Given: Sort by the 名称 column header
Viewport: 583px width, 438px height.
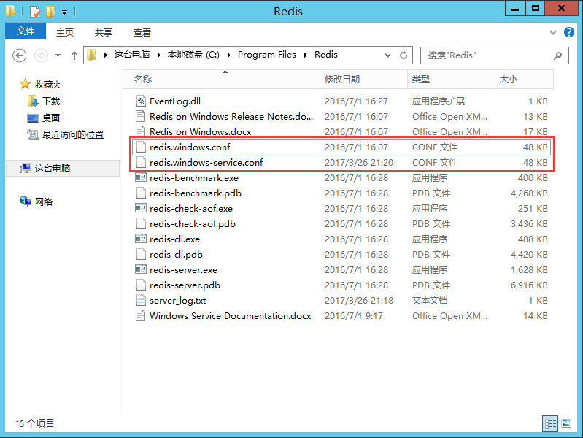Looking at the screenshot, I should coord(221,79).
